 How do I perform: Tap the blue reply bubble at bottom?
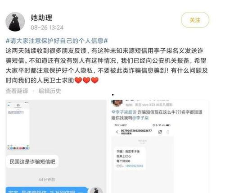click(x=47, y=190)
